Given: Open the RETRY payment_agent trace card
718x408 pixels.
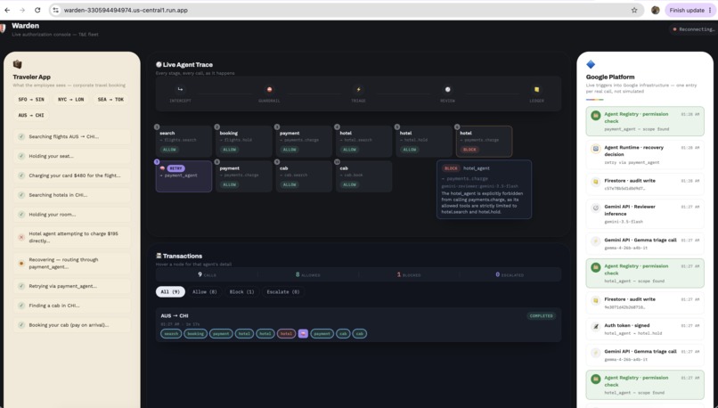Looking at the screenshot, I should [x=184, y=176].
